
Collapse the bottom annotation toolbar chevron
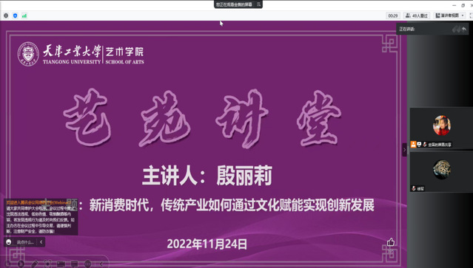point(101,264)
